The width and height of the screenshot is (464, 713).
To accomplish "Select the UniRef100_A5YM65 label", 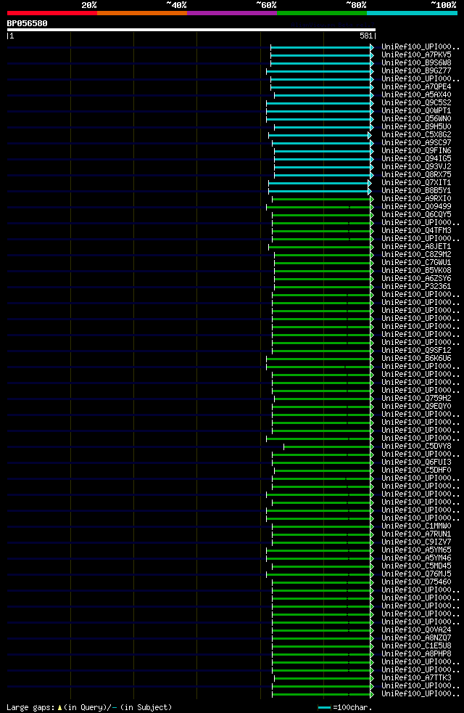I will pos(416,550).
